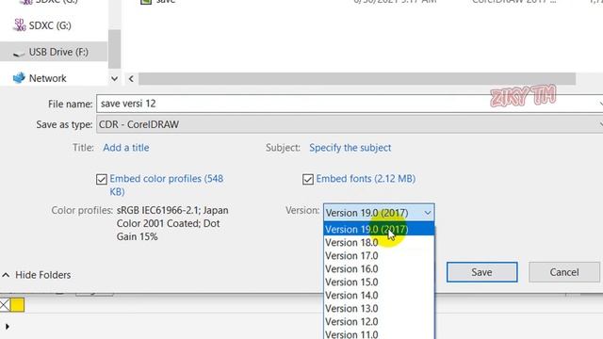The width and height of the screenshot is (603, 339).
Task: Click the File name input field
Action: click(350, 104)
